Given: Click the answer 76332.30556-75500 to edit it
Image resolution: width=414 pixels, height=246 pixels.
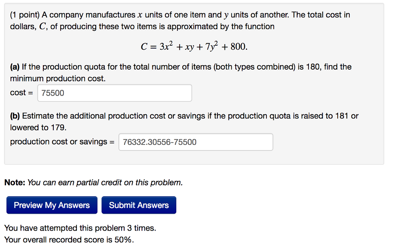Looking at the screenshot, I should (155, 142).
